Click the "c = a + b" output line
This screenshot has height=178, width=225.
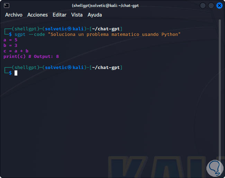[16, 51]
